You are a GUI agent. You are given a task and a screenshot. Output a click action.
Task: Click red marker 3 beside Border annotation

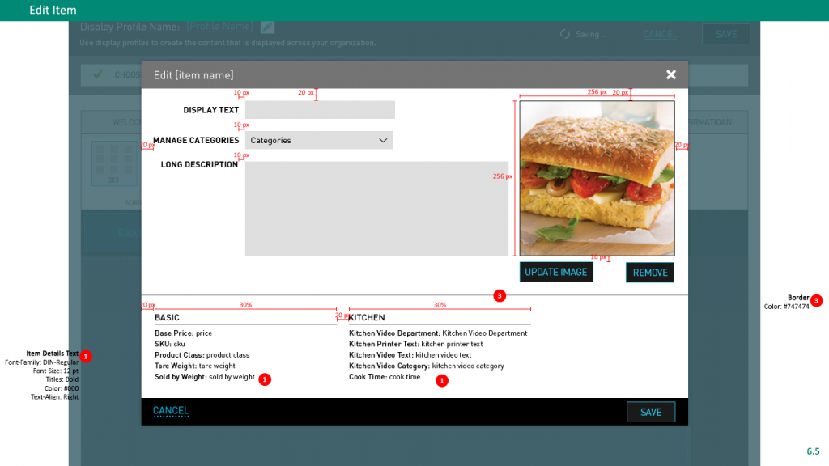[x=816, y=300]
